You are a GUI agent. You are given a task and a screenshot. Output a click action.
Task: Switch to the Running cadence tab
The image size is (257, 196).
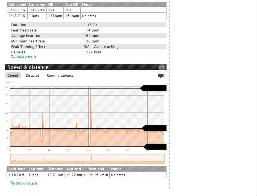60,75
